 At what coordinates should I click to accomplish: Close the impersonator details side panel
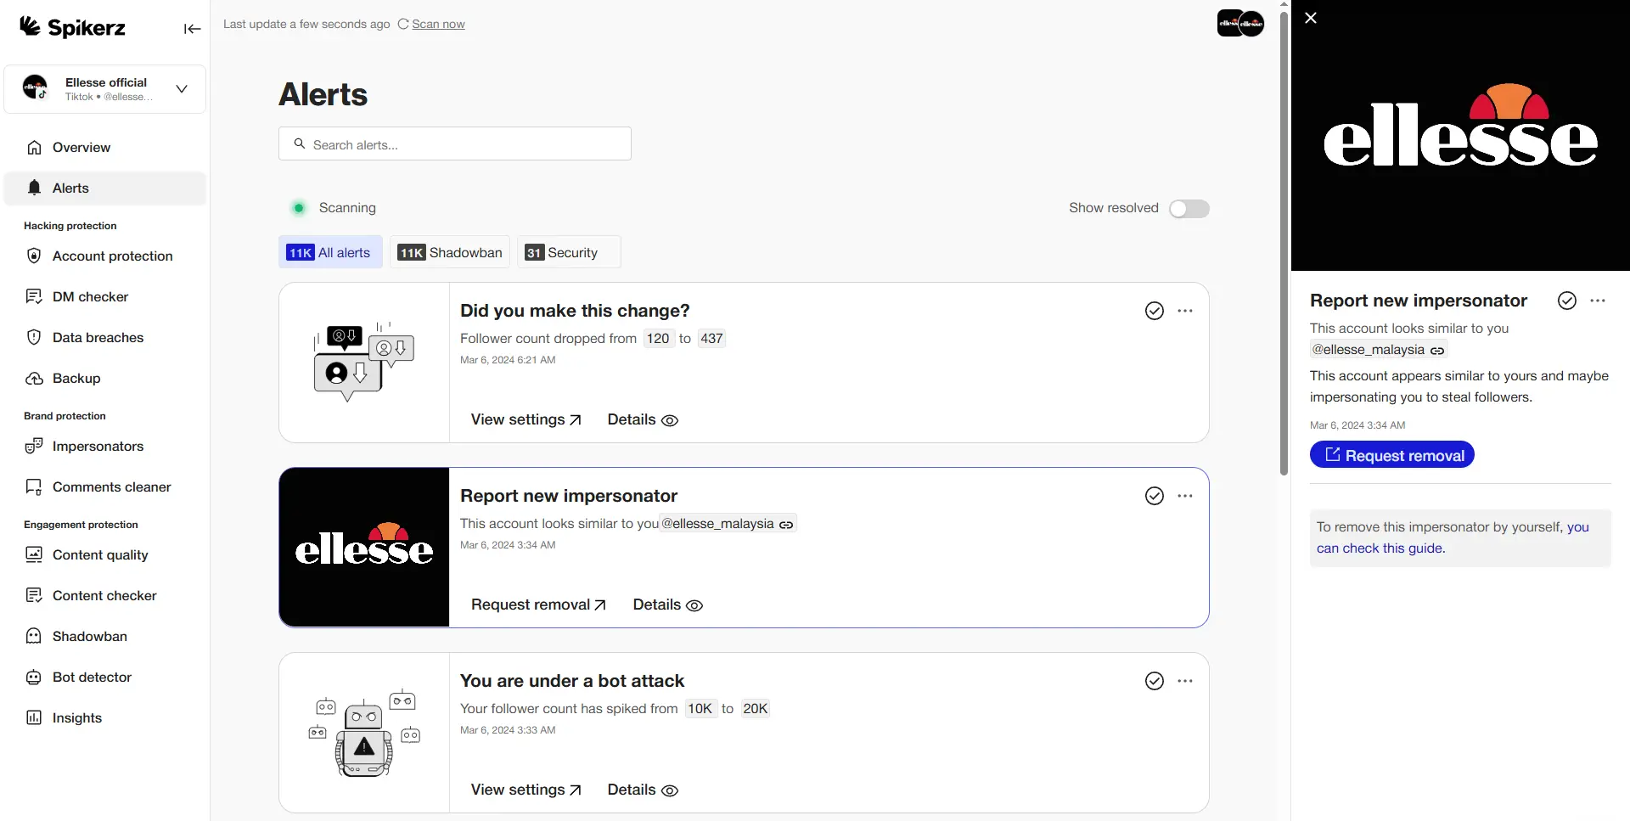click(x=1311, y=18)
